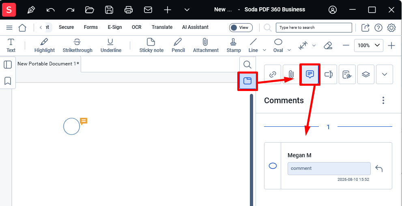Select the Underline tool
Screen dimensions: 402x206
coord(111,46)
